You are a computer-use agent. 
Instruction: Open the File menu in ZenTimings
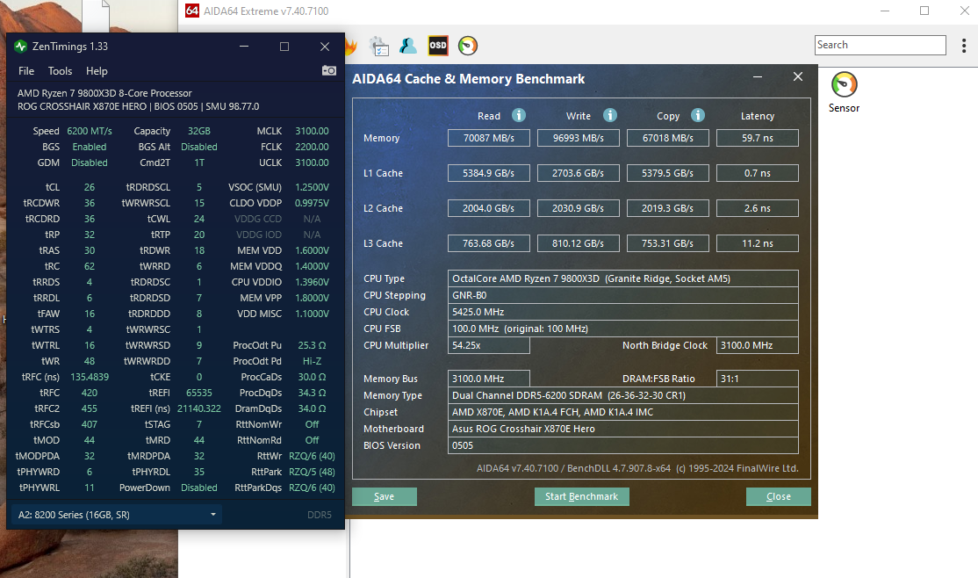(26, 71)
